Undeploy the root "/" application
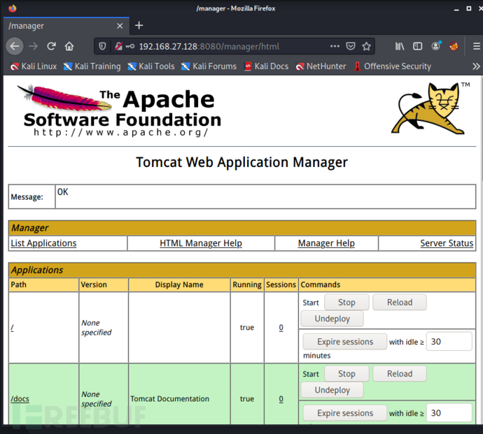 point(332,319)
